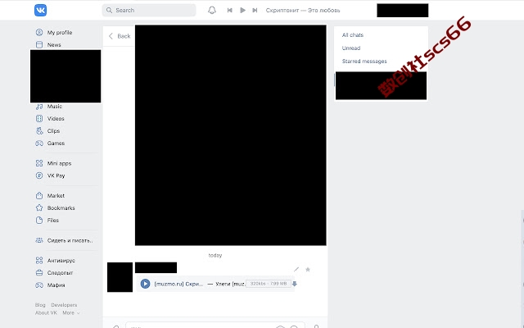Open VK Pay section
The image size is (524, 328).
(x=56, y=175)
